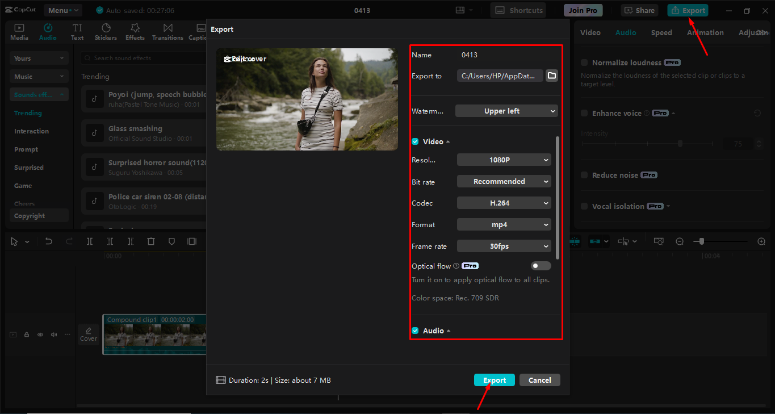The height and width of the screenshot is (414, 775).
Task: Open the export folder browser icon
Action: click(x=551, y=75)
